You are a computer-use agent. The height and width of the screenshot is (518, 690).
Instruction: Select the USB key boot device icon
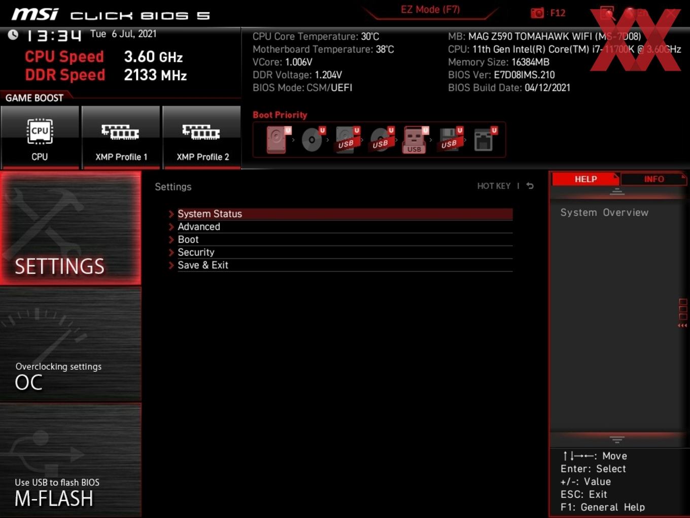click(x=416, y=140)
